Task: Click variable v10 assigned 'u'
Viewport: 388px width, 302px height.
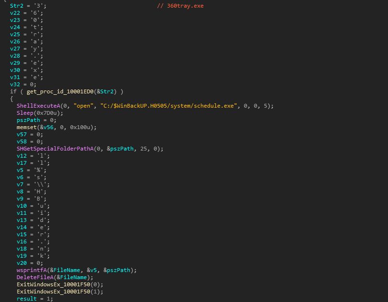Action: click(x=21, y=206)
